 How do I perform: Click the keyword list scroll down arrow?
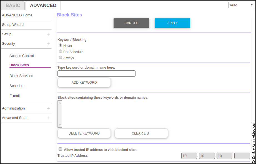click(x=60, y=125)
